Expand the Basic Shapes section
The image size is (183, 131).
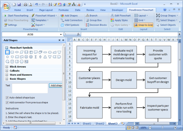coord(7,79)
